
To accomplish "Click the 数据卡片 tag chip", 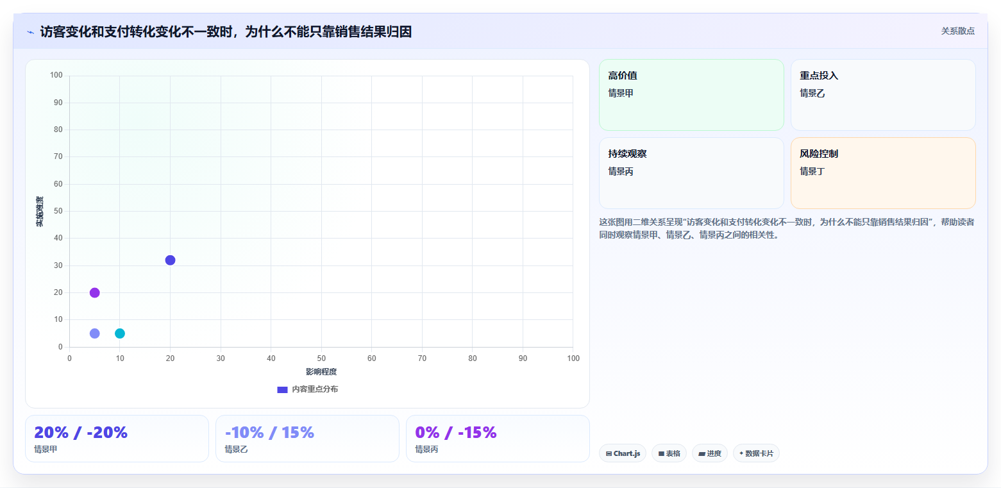I will (x=756, y=453).
